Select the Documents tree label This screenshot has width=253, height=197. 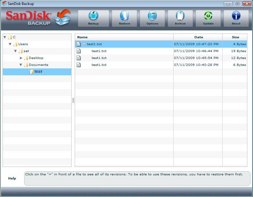[x=39, y=65]
